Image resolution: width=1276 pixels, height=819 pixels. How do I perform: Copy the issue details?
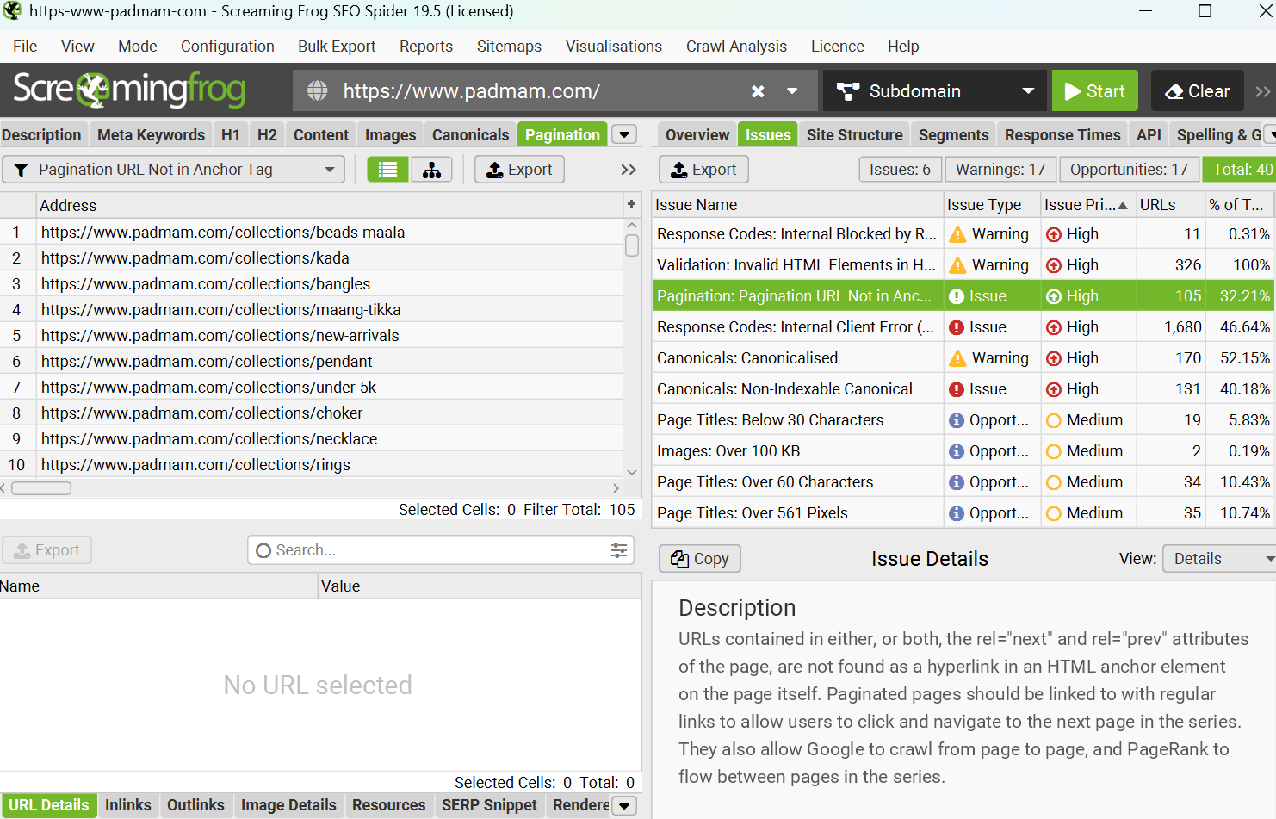pyautogui.click(x=699, y=559)
